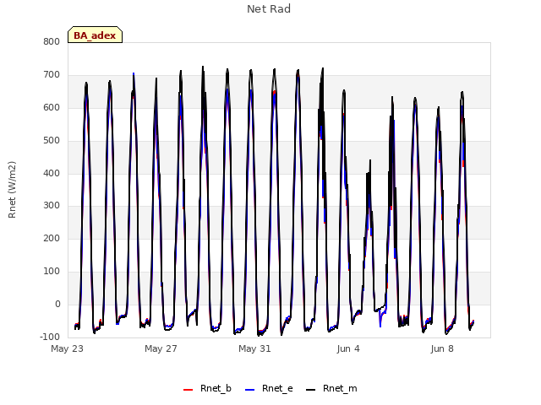The width and height of the screenshot is (541, 405).
Task: Toggle the Rnet_b legend entry
Action: [x=207, y=388]
